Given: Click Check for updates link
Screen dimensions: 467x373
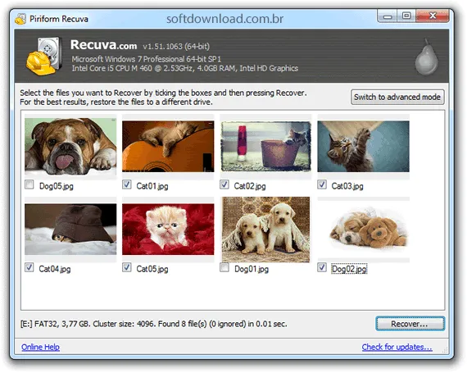Looking at the screenshot, I should click(x=397, y=347).
